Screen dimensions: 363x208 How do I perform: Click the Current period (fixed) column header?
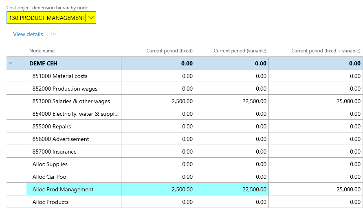pos(169,51)
